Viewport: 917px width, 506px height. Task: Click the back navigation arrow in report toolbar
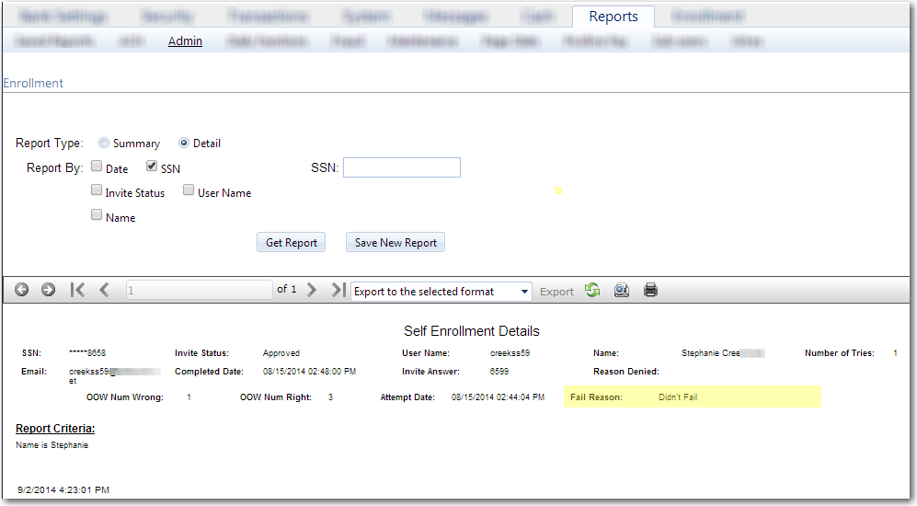click(x=21, y=290)
